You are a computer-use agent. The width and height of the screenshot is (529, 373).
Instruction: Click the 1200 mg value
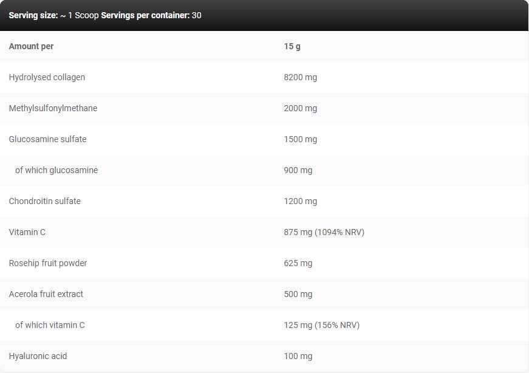pos(300,201)
